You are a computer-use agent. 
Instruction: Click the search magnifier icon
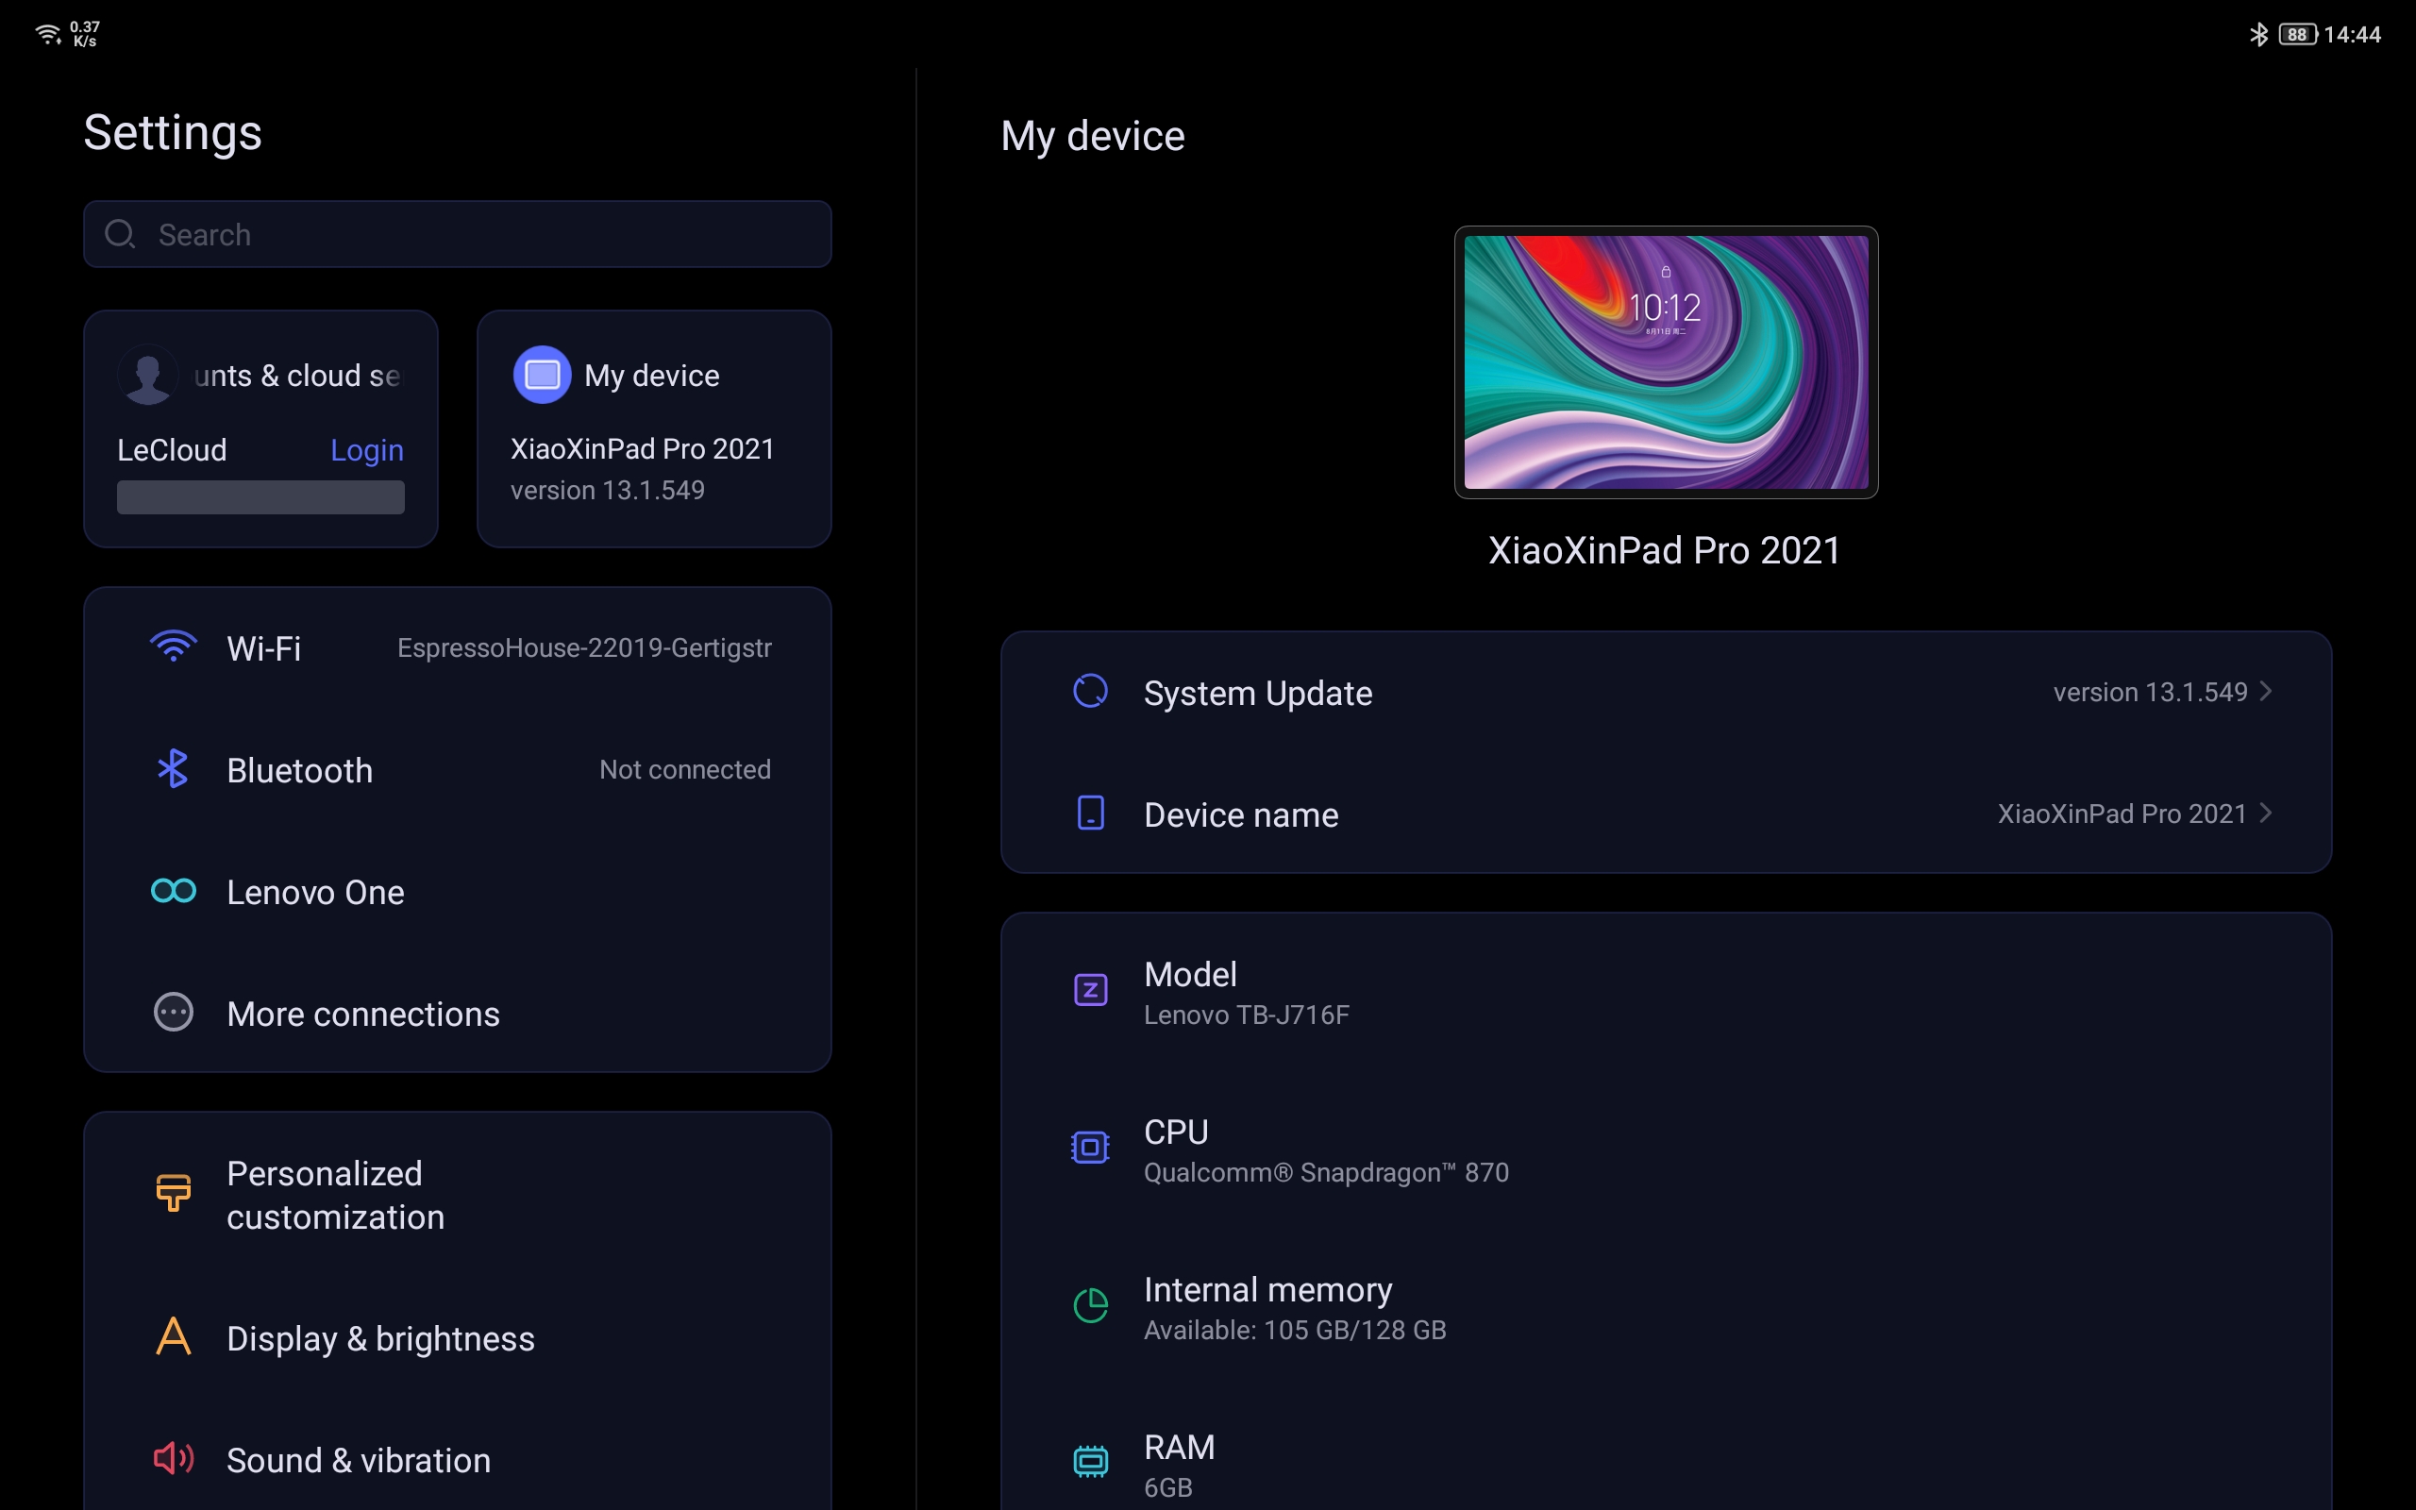tap(120, 234)
